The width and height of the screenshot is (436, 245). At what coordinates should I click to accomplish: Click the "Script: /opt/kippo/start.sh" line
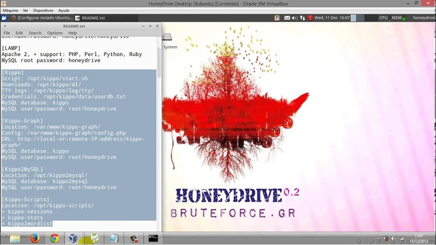click(x=45, y=78)
